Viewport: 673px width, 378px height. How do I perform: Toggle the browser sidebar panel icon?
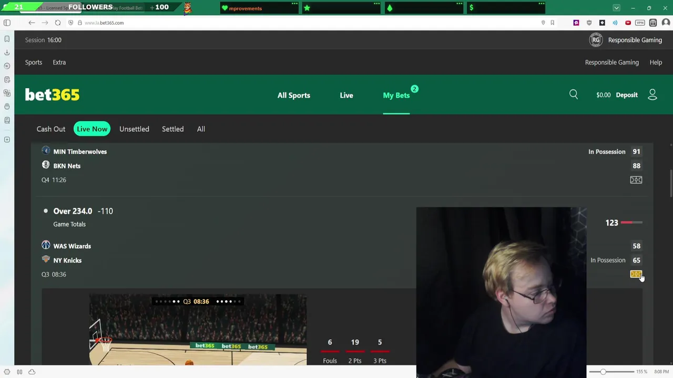[x=7, y=23]
